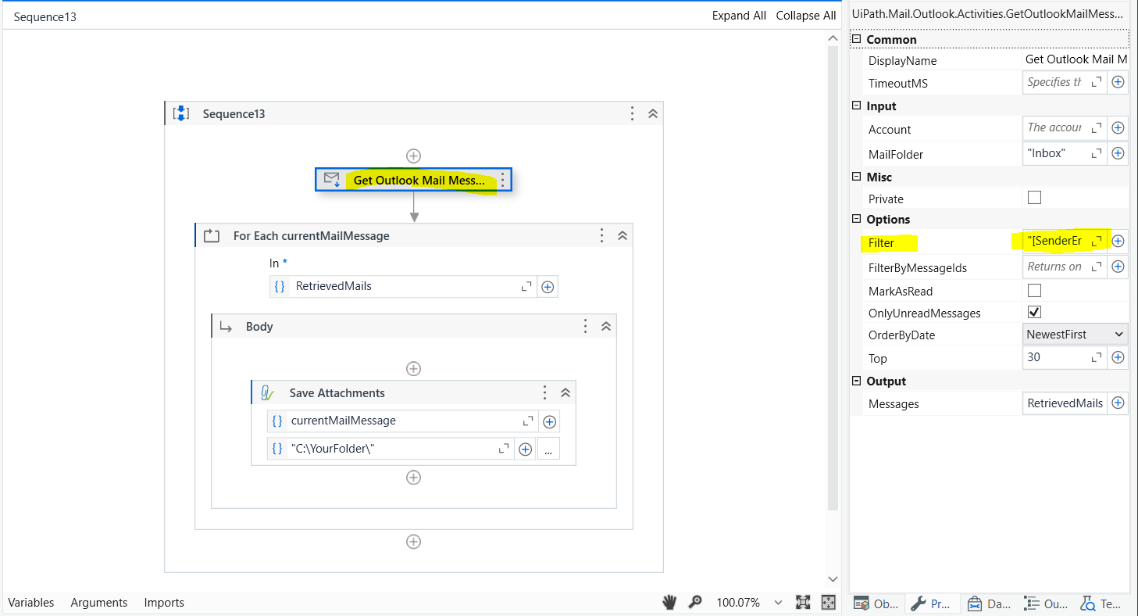This screenshot has width=1138, height=616.
Task: Click the add activity plus above Get Outlook Mail
Action: pyautogui.click(x=414, y=156)
